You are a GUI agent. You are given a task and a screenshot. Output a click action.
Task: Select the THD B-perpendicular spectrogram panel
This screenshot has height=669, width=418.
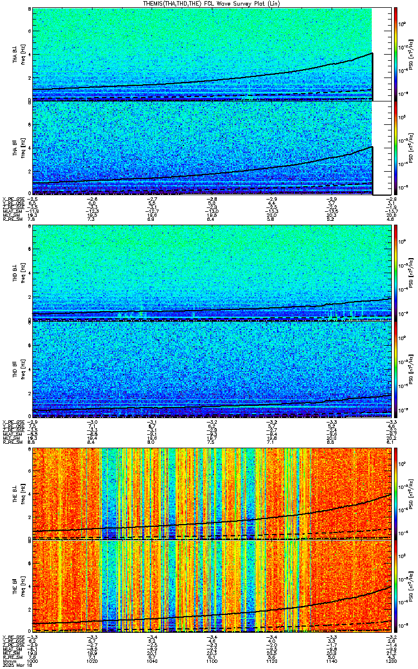point(211,272)
